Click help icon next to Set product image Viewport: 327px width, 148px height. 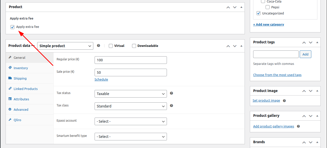pyautogui.click(x=284, y=101)
